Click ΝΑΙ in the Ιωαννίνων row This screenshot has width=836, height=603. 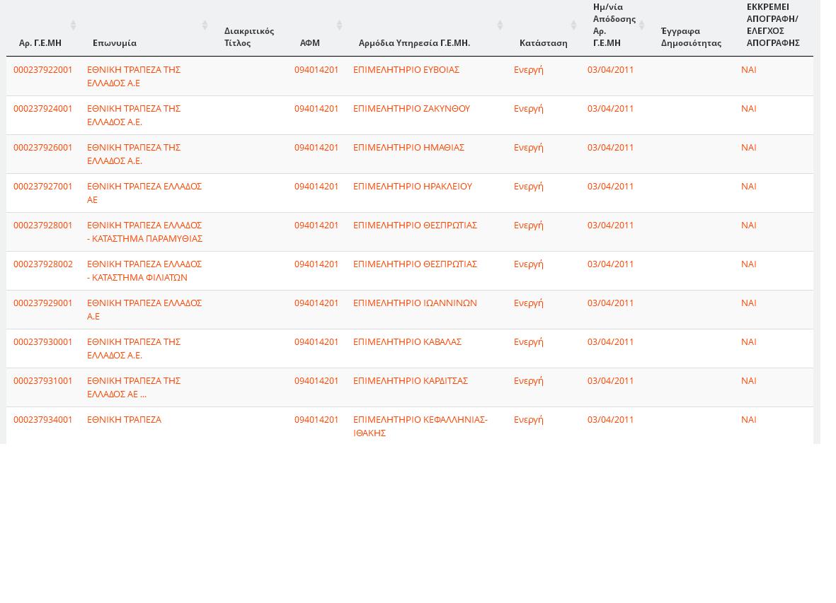748,303
